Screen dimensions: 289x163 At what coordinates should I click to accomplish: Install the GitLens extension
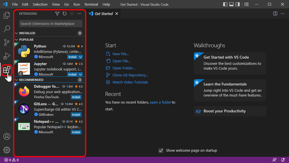pyautogui.click(x=76, y=115)
